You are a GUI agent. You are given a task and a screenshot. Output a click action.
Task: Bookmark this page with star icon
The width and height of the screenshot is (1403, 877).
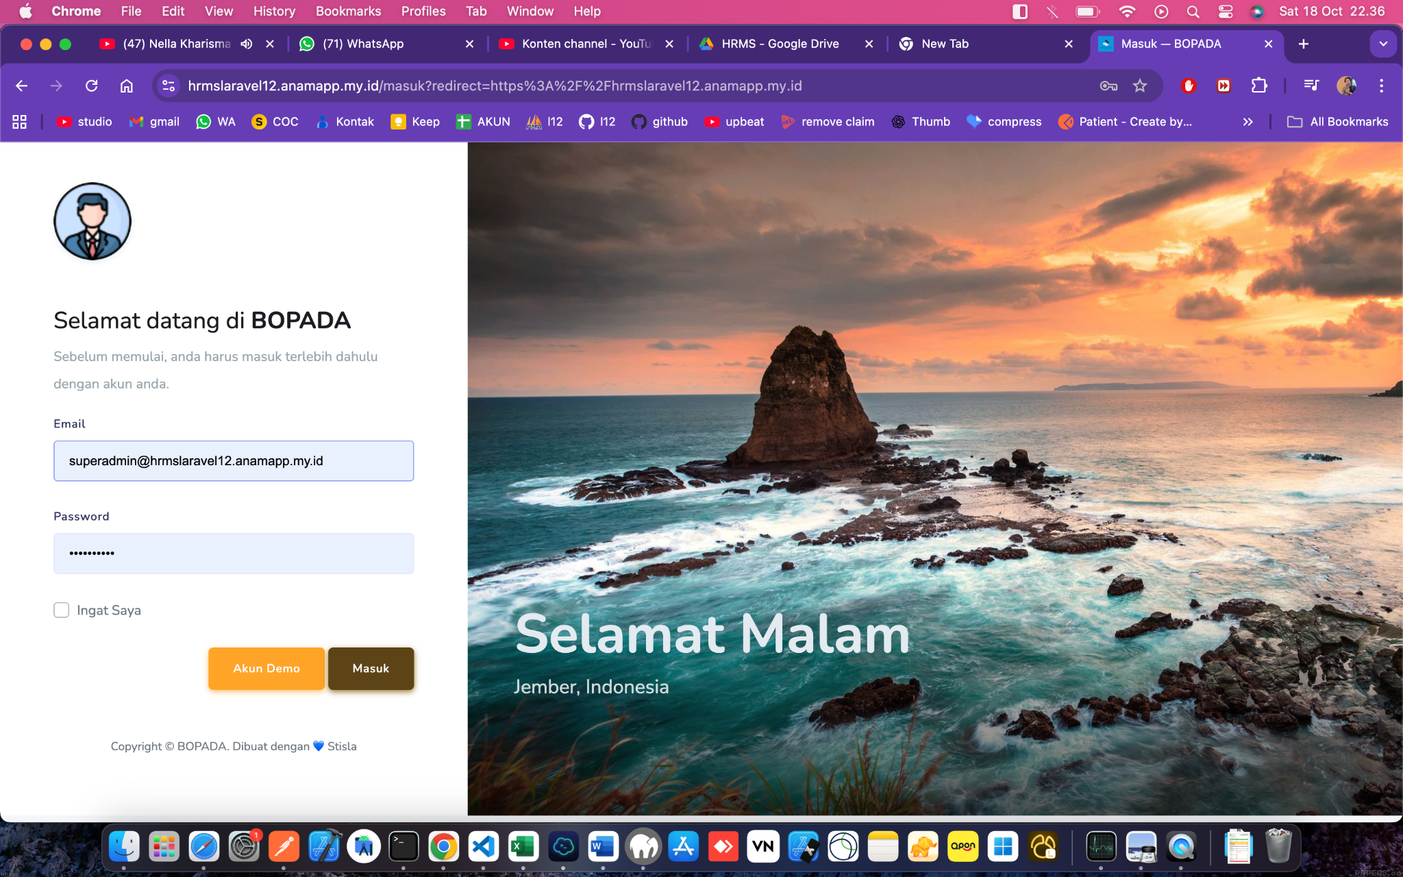point(1139,86)
